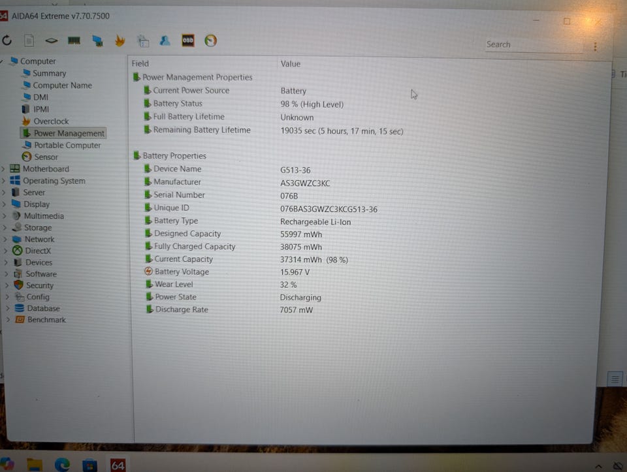Expand the Devices node

click(x=7, y=262)
